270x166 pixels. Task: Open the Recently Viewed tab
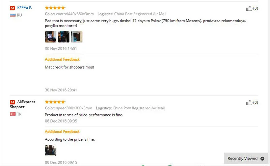point(246,158)
